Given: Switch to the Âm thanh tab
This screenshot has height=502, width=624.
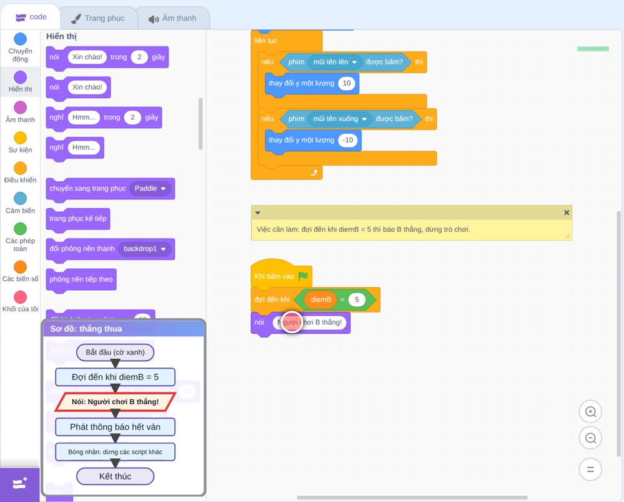Looking at the screenshot, I should [173, 18].
